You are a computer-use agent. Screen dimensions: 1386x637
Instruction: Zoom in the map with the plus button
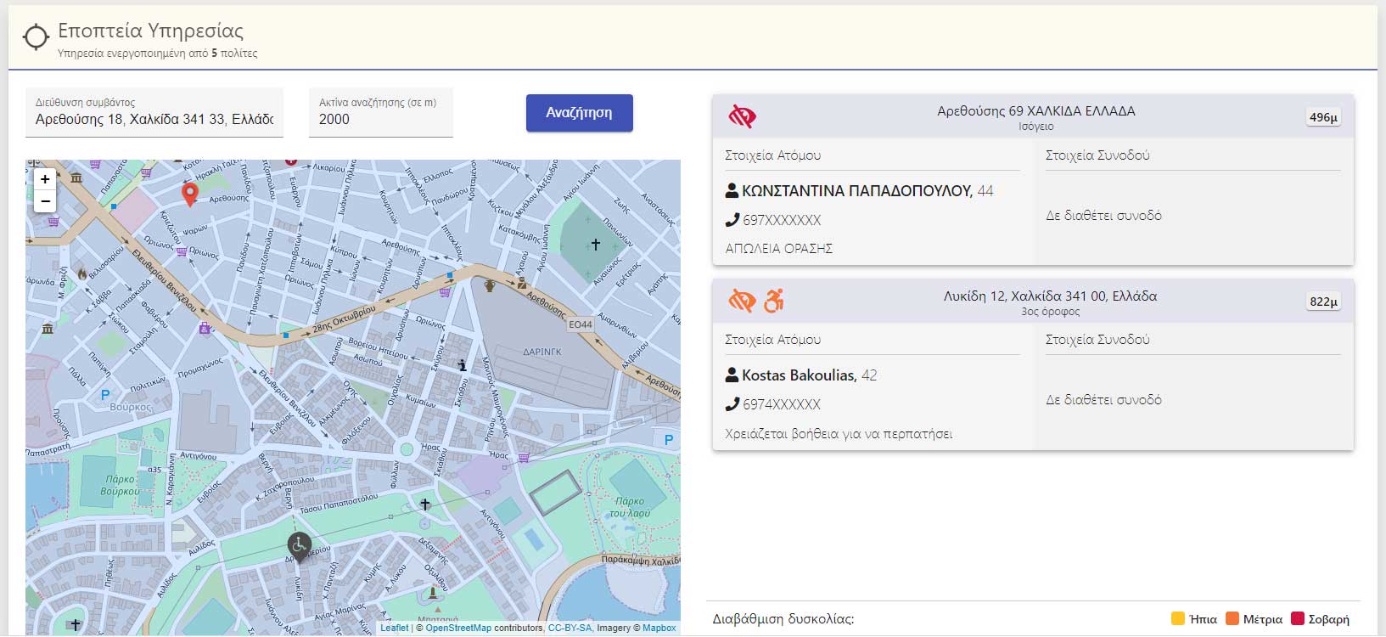click(x=45, y=179)
